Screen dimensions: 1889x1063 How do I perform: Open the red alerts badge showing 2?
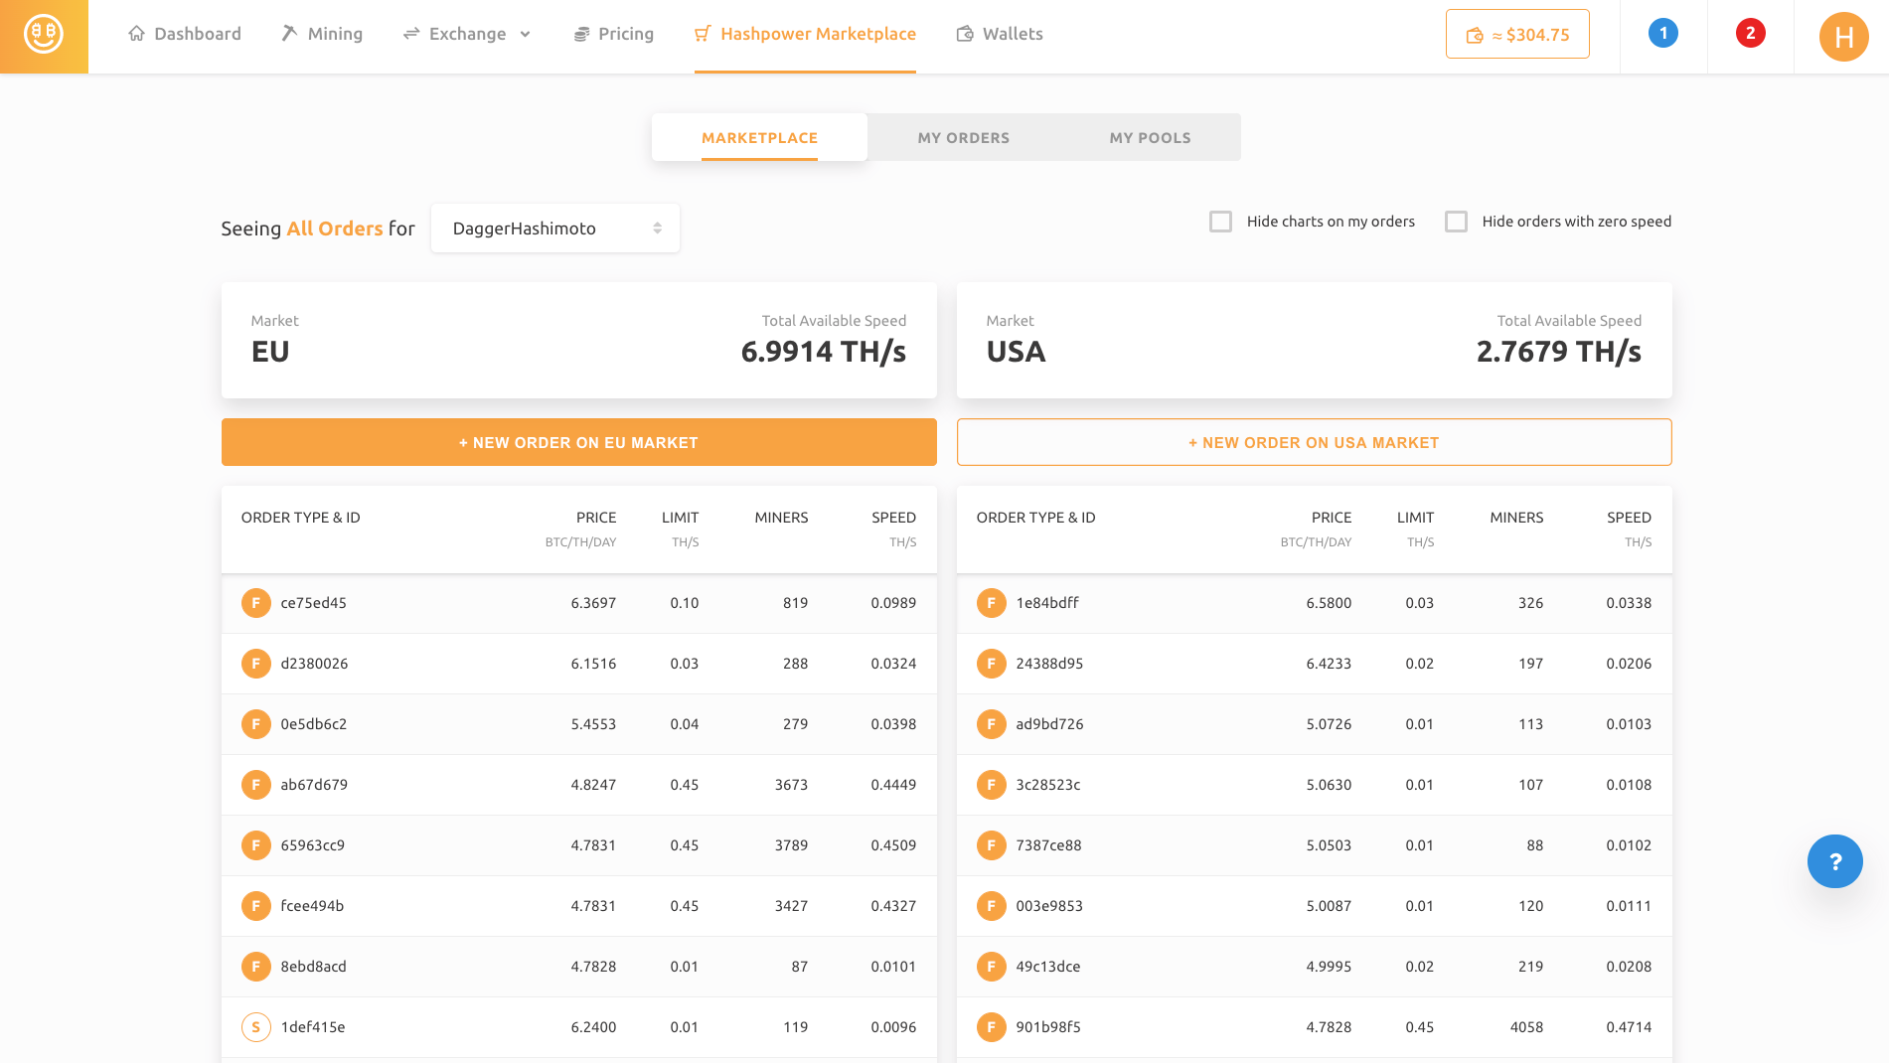point(1751,34)
